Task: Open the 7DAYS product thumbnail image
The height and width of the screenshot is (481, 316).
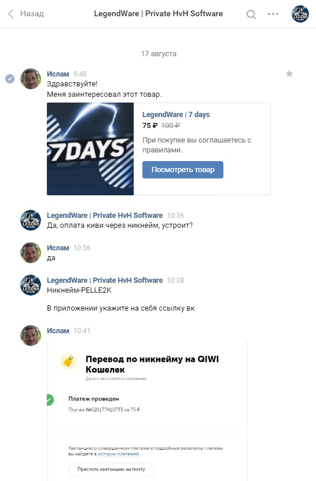Action: [x=90, y=149]
